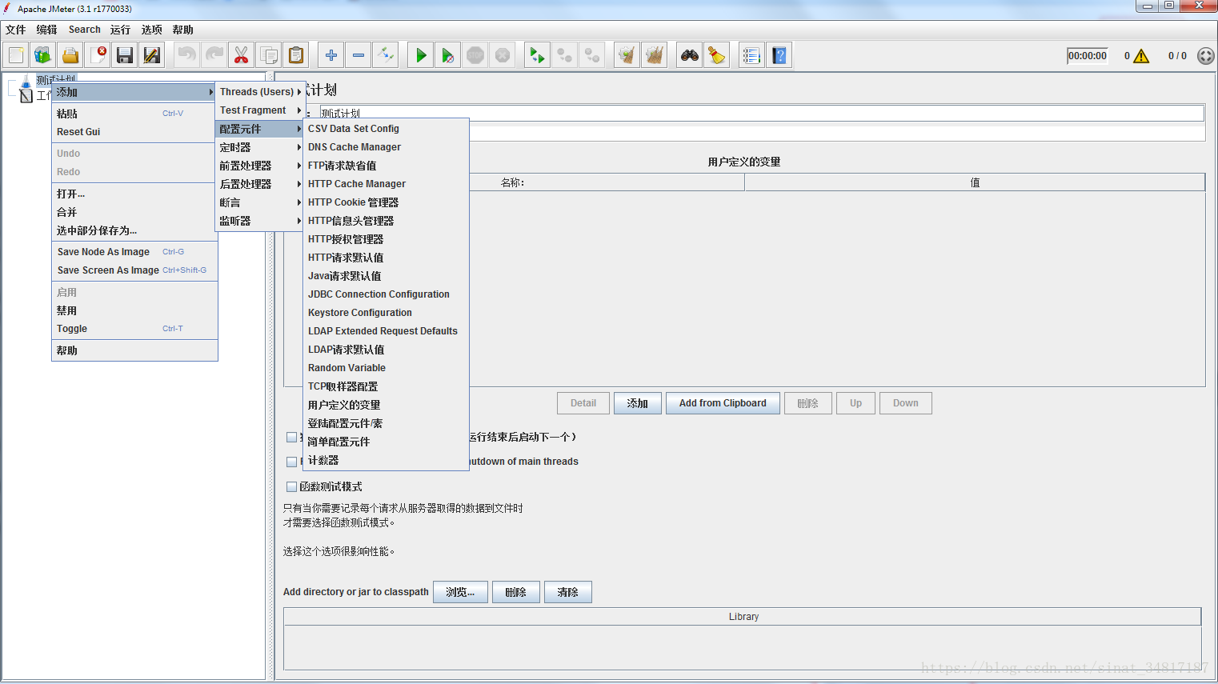The image size is (1218, 684).
Task: Click the Detail button
Action: point(583,403)
